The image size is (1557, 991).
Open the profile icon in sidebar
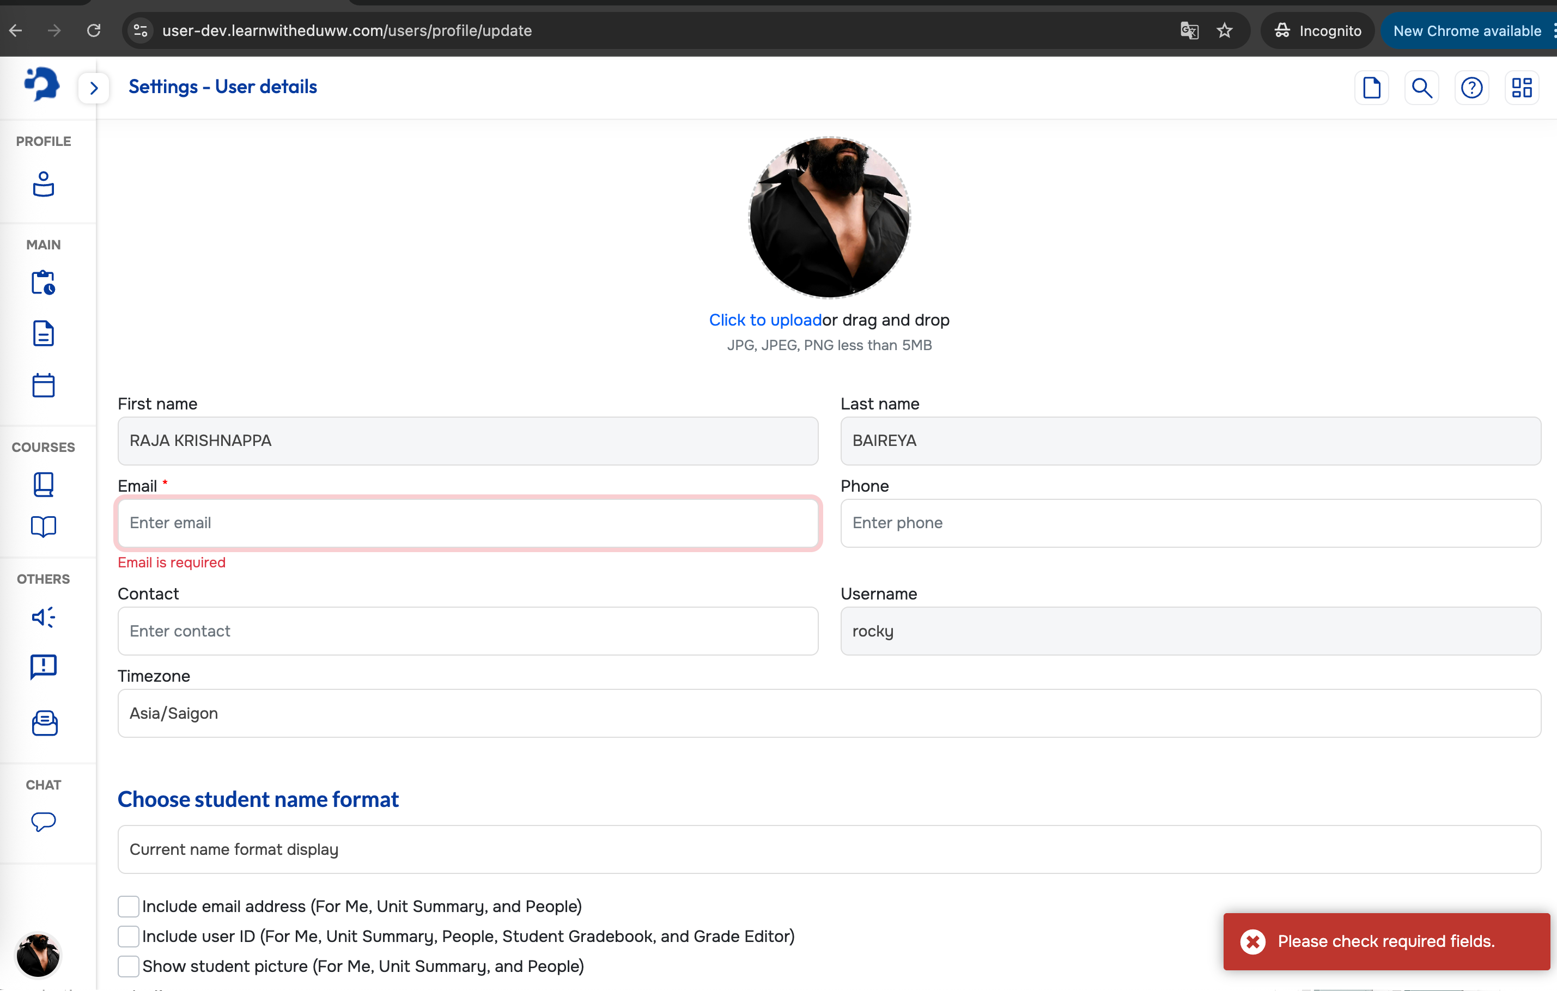pyautogui.click(x=44, y=184)
